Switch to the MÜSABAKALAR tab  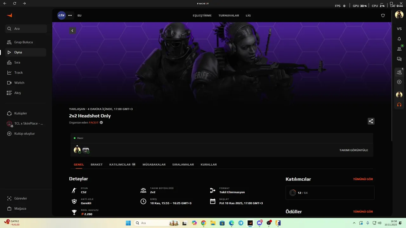coord(154,165)
